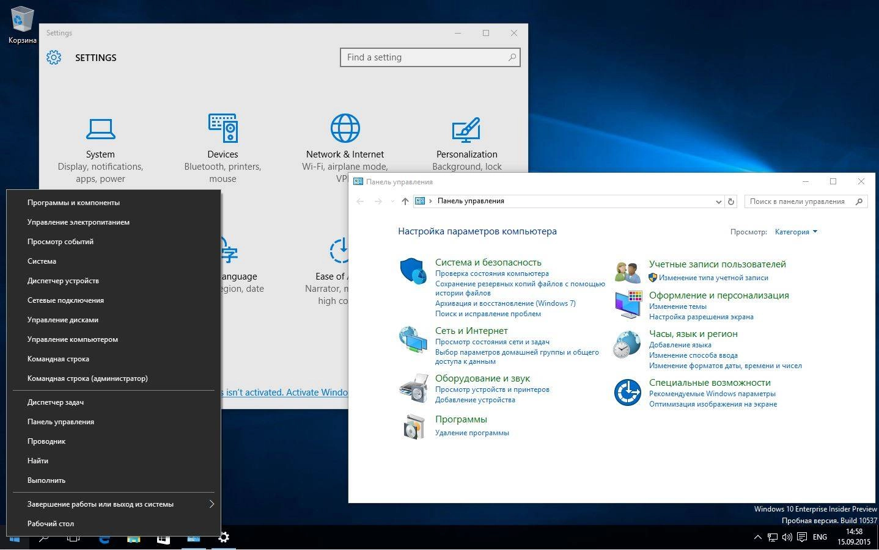Select Командная строка (администратор) menu entry
The height and width of the screenshot is (550, 879).
pos(113,378)
